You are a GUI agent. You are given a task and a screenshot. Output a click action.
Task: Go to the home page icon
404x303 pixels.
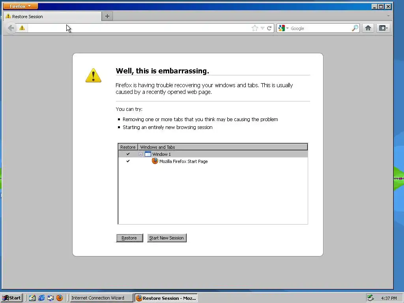click(368, 28)
